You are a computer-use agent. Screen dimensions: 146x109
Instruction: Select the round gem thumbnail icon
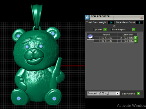click(x=90, y=36)
